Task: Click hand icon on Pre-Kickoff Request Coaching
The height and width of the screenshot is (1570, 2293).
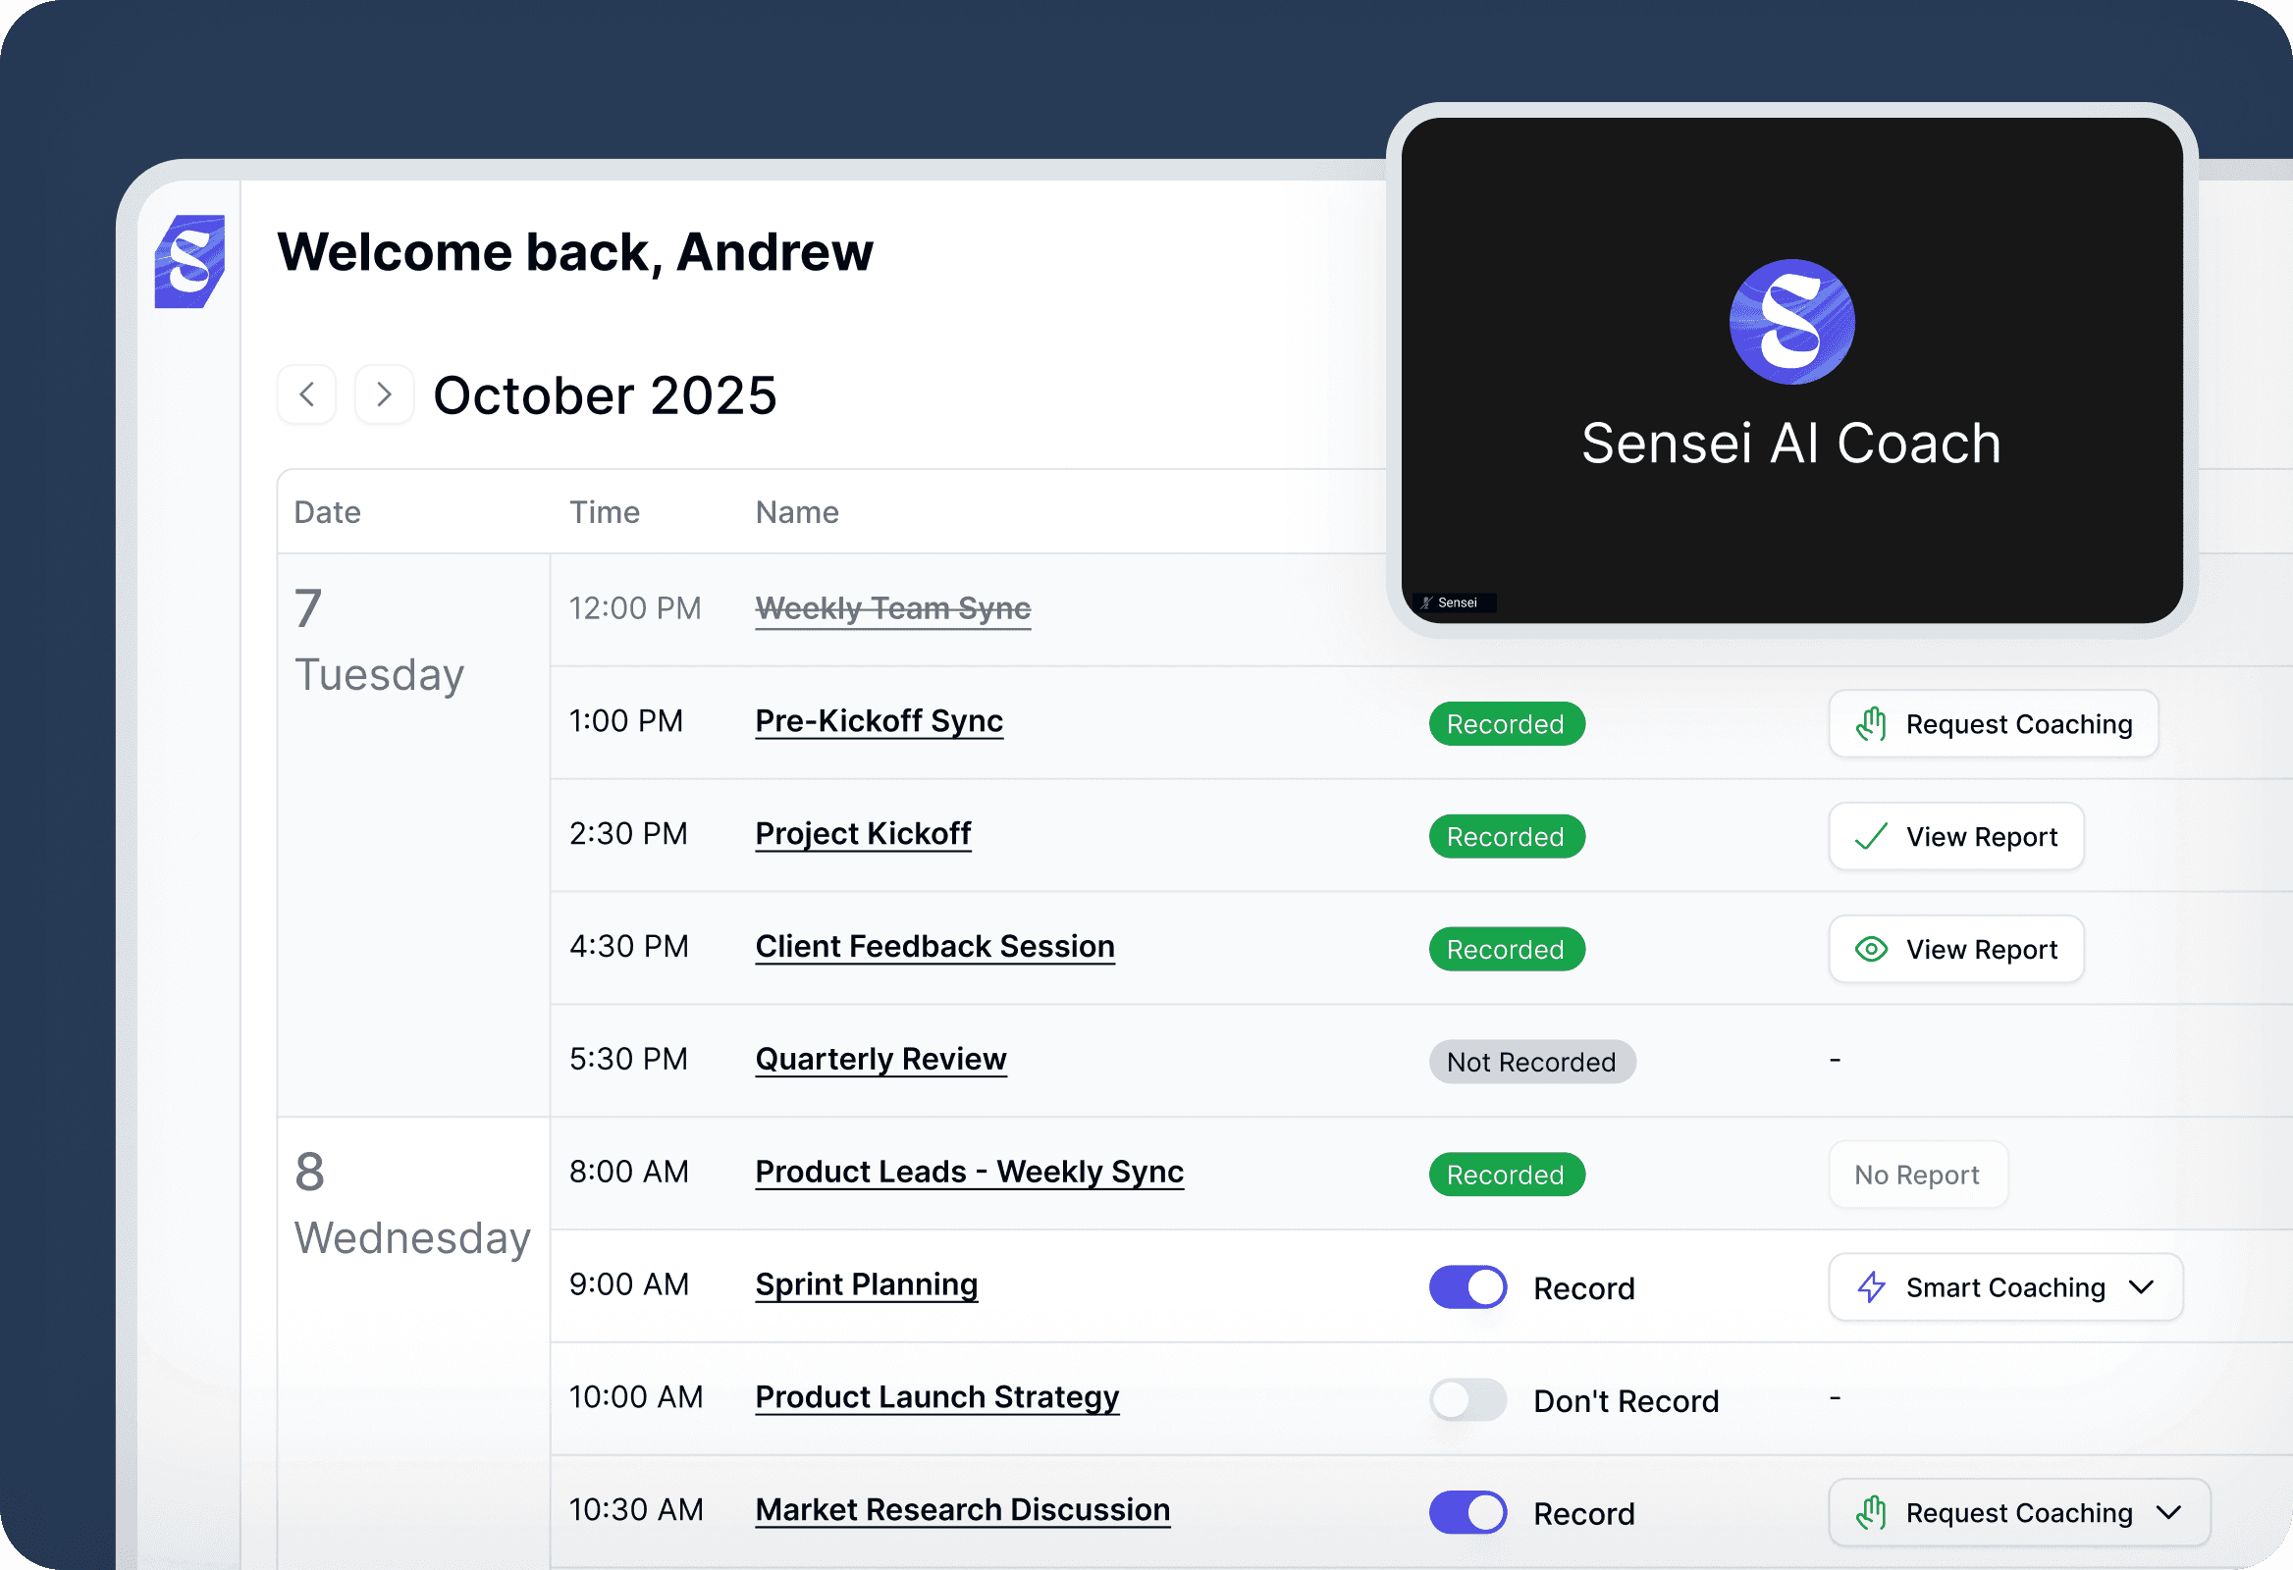Action: [x=1871, y=724]
